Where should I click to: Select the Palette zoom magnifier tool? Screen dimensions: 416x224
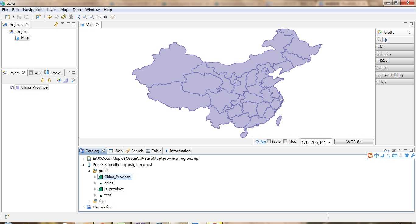379,40
